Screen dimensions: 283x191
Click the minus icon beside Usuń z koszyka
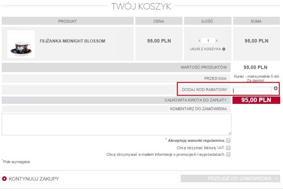point(224,49)
